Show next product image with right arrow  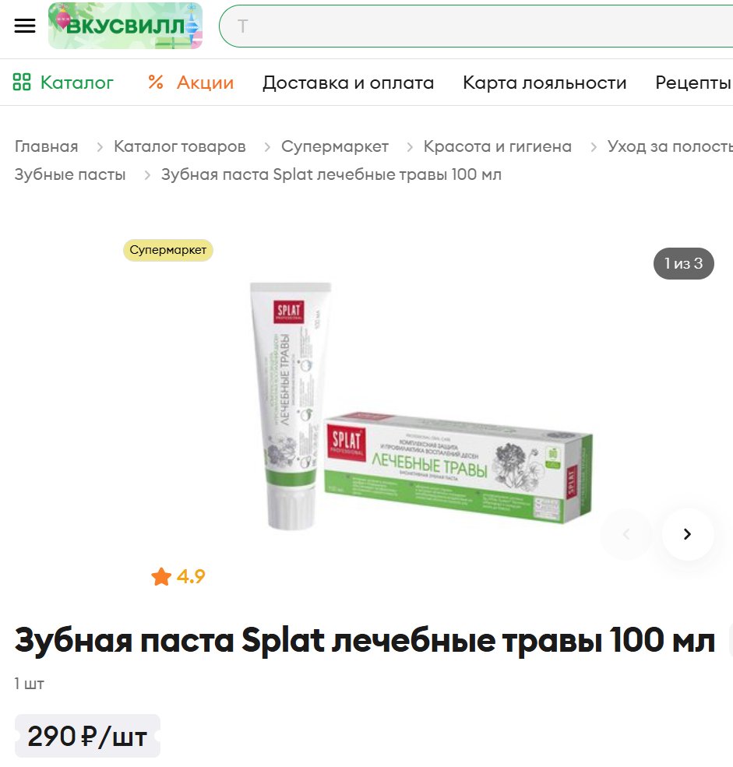pyautogui.click(x=688, y=533)
